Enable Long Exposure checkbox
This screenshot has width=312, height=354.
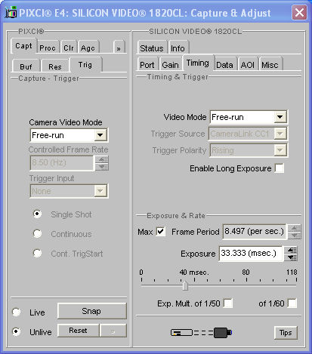(x=280, y=168)
